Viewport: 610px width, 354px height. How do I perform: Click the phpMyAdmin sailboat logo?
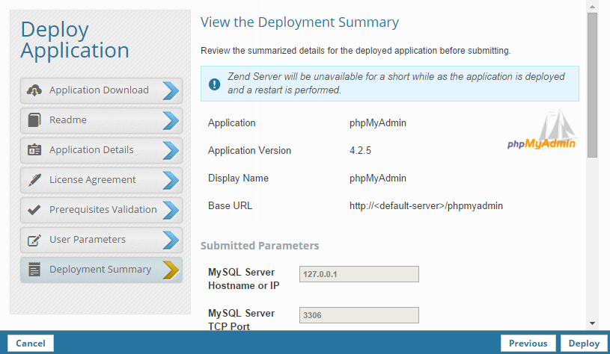[x=541, y=130]
